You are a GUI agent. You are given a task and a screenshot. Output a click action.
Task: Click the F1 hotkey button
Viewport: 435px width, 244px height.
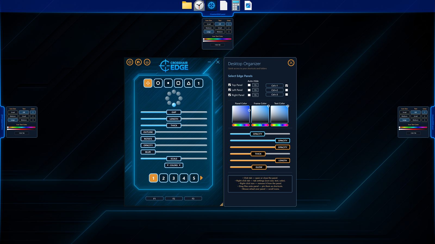pos(154,198)
